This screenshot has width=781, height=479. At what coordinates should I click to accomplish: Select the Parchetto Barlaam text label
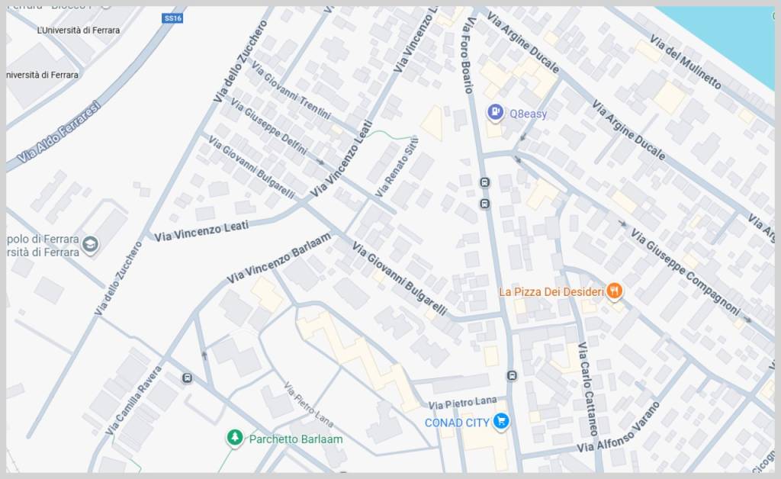point(296,439)
